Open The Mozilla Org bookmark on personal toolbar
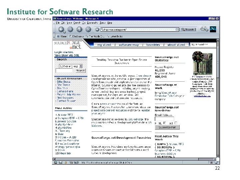240x180 pixels. click(95, 36)
